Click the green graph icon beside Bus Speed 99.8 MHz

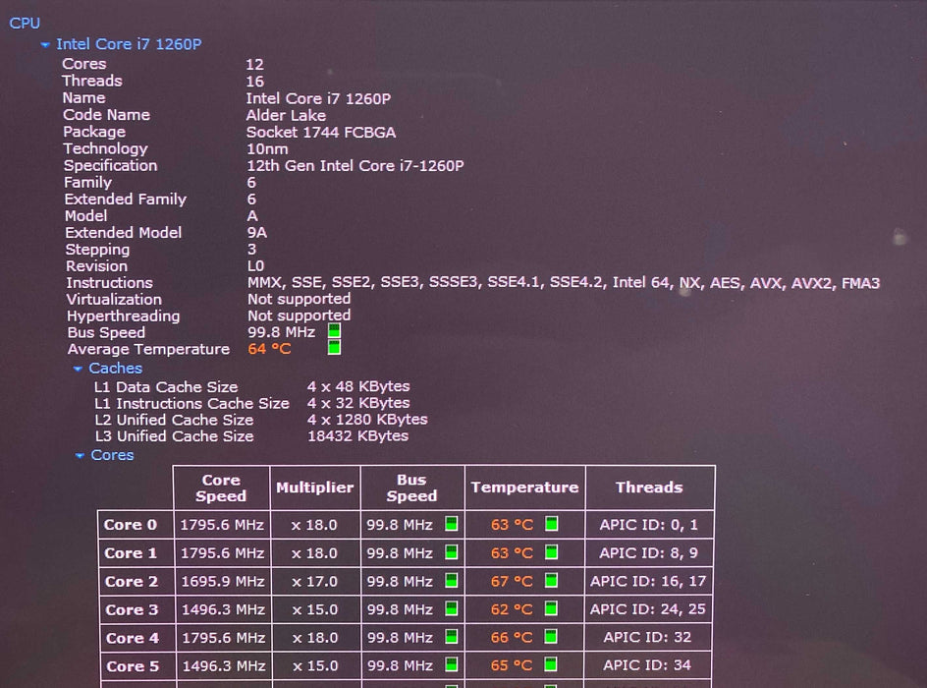click(x=334, y=330)
